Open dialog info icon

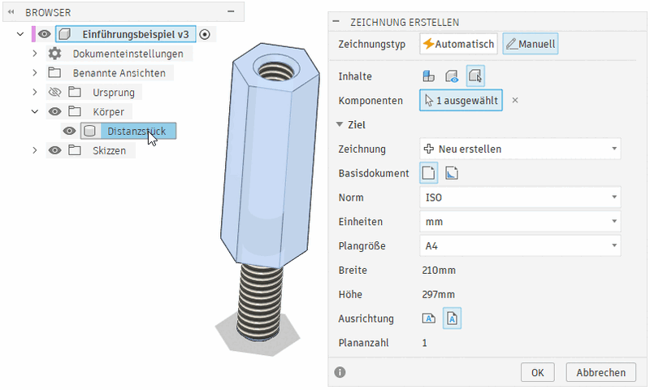[340, 372]
